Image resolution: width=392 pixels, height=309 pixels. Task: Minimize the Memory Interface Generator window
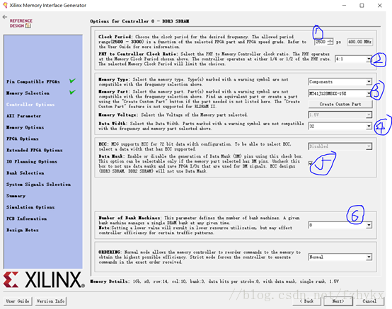[x=344, y=5]
